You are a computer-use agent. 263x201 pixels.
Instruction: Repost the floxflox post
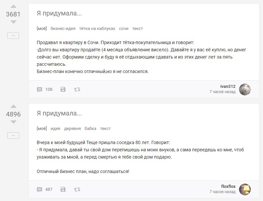pyautogui.click(x=77, y=189)
